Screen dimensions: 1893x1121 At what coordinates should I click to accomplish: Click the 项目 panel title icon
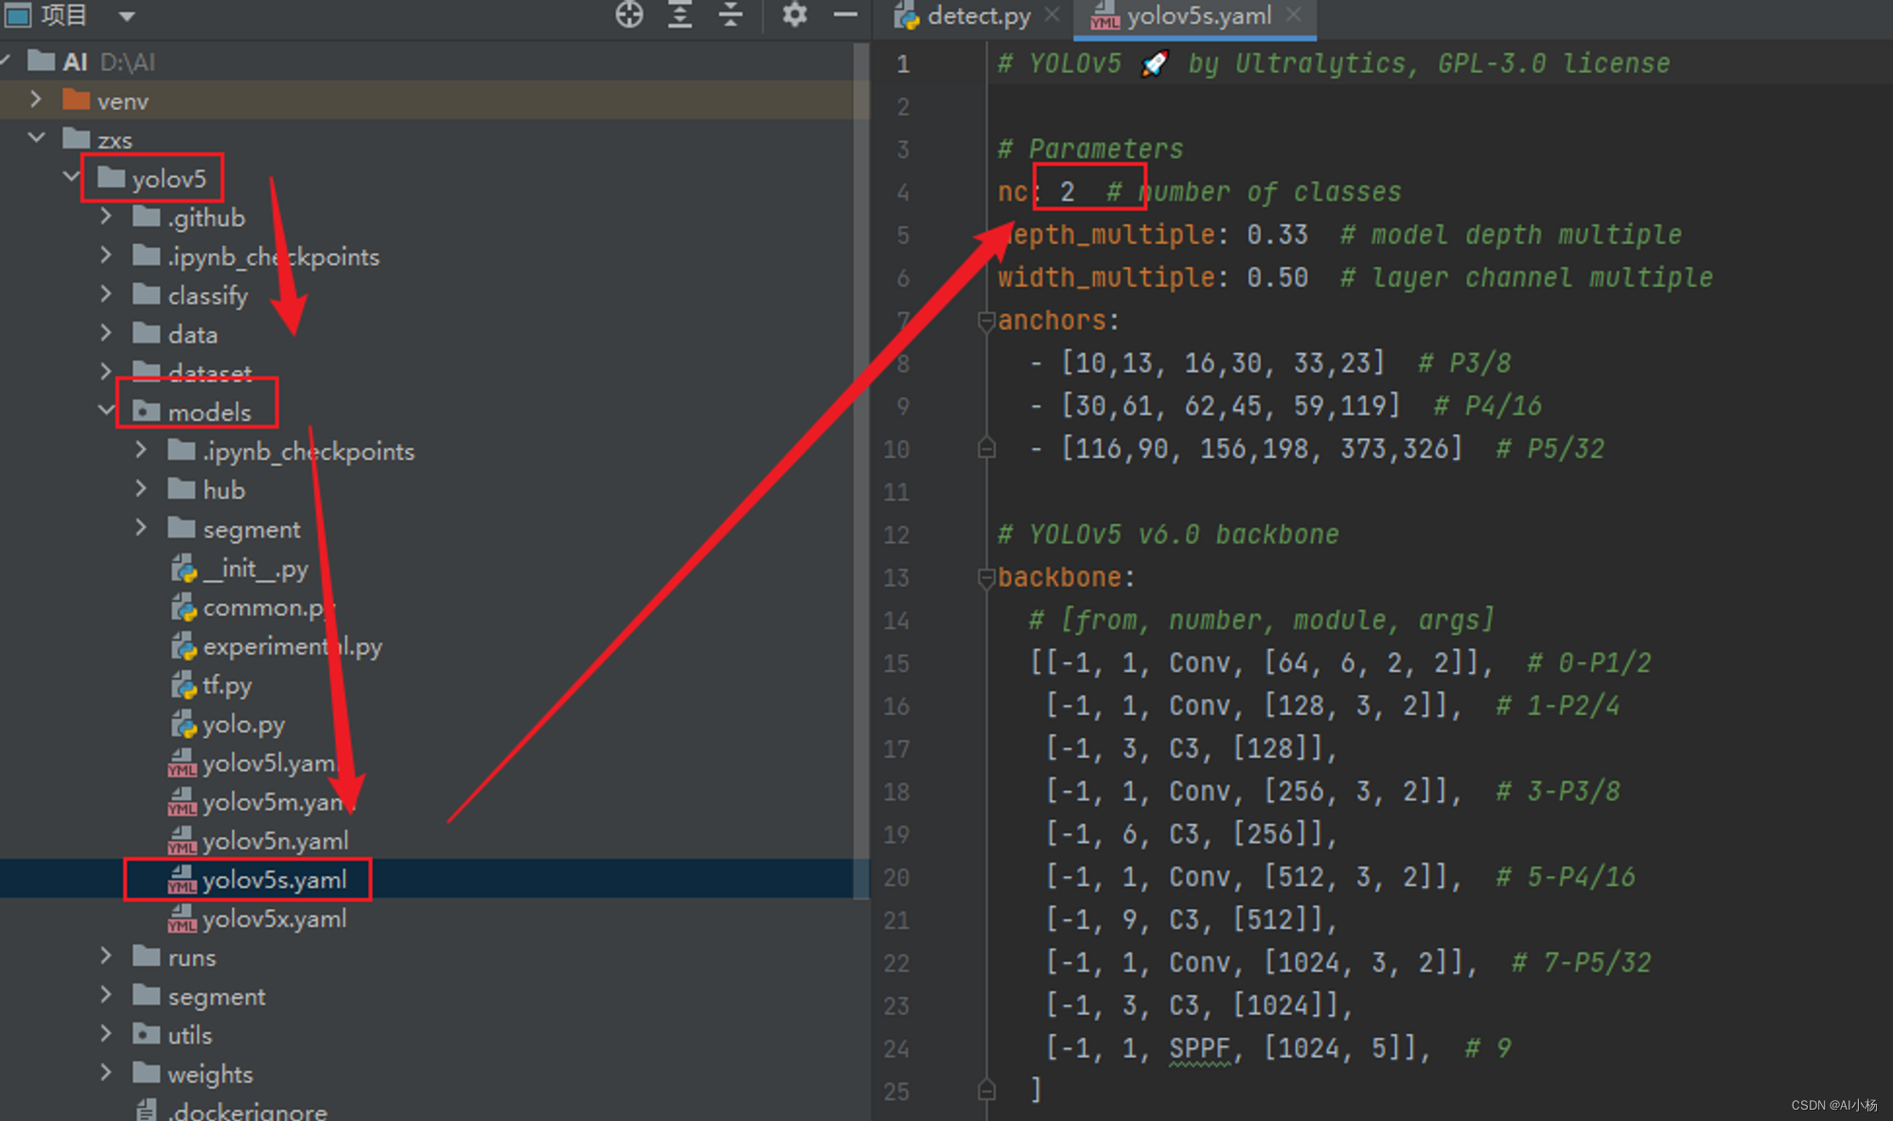(18, 15)
